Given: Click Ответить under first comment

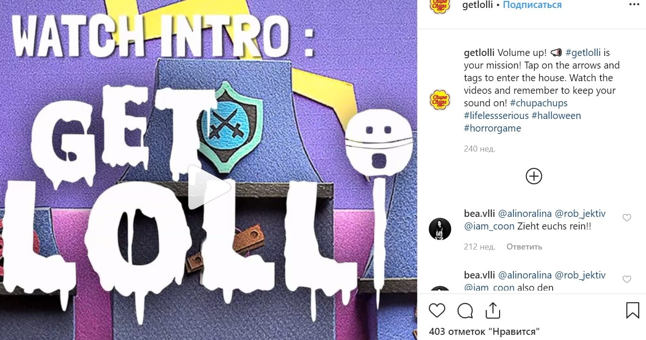Looking at the screenshot, I should point(524,247).
